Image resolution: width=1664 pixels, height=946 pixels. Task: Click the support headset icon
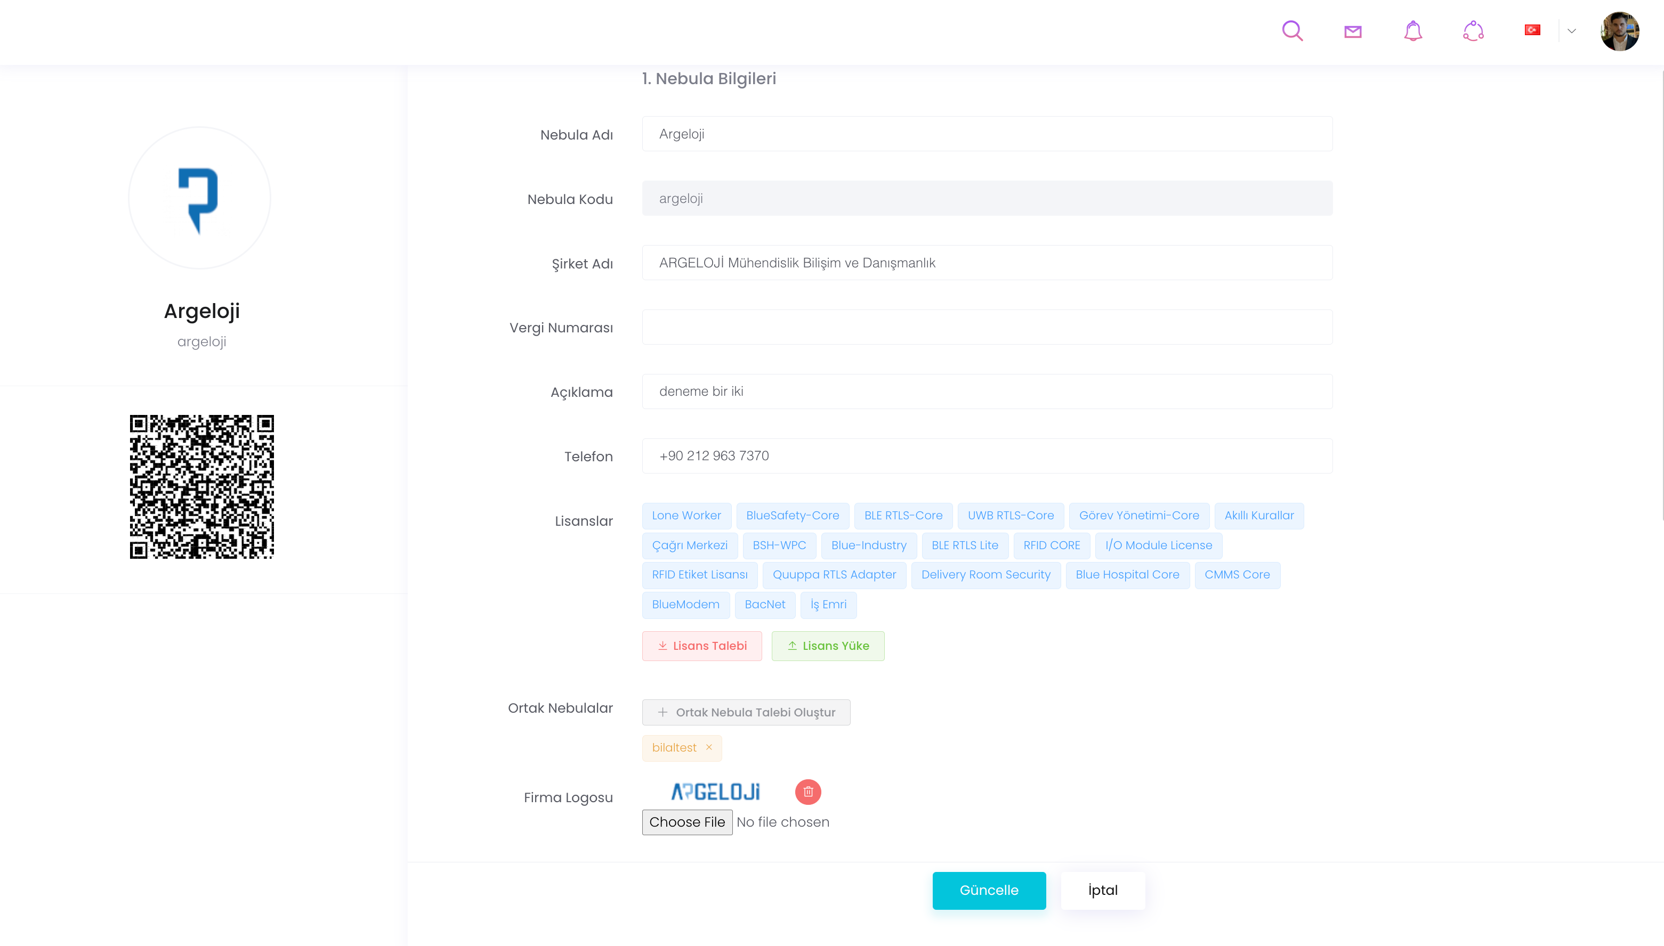click(1473, 30)
